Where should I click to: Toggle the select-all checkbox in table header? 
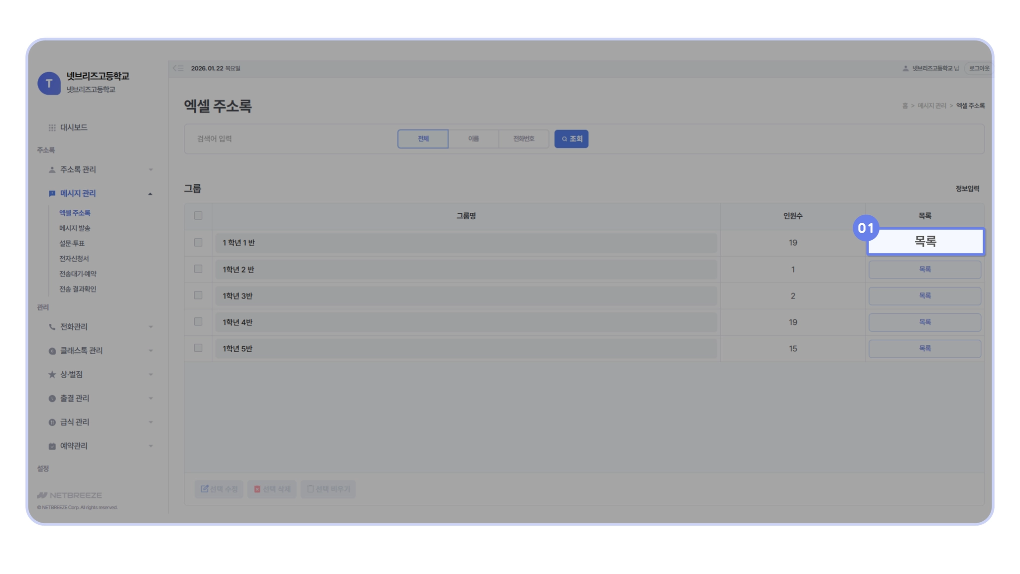[198, 216]
